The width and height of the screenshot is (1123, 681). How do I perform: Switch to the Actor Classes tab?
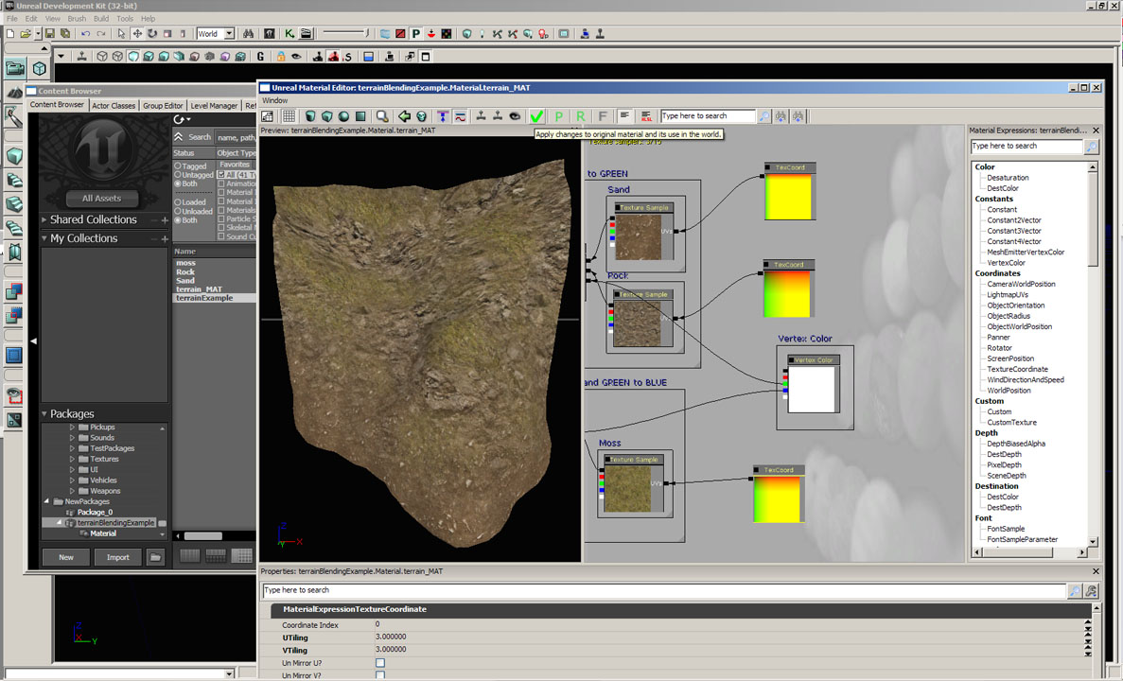point(114,106)
